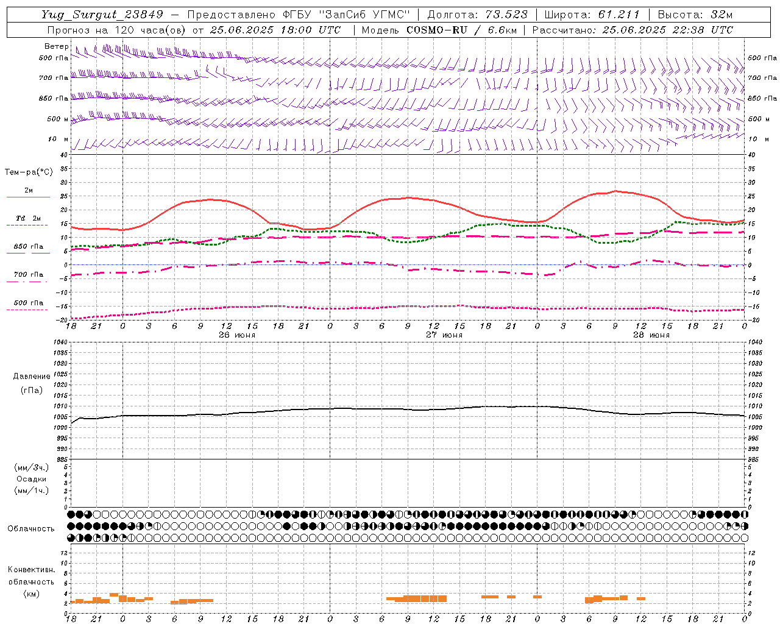Click the Облачность panel label
This screenshot has width=780, height=624.
[x=31, y=529]
